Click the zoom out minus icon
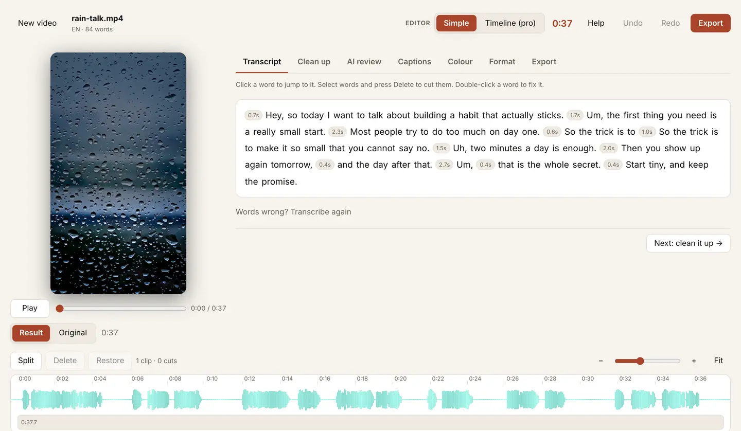Screen dimensions: 741x431 click(601, 361)
